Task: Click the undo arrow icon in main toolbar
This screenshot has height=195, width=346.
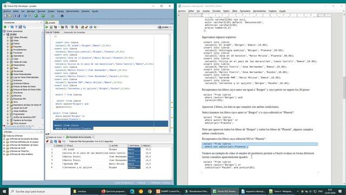Action: pos(25,16)
